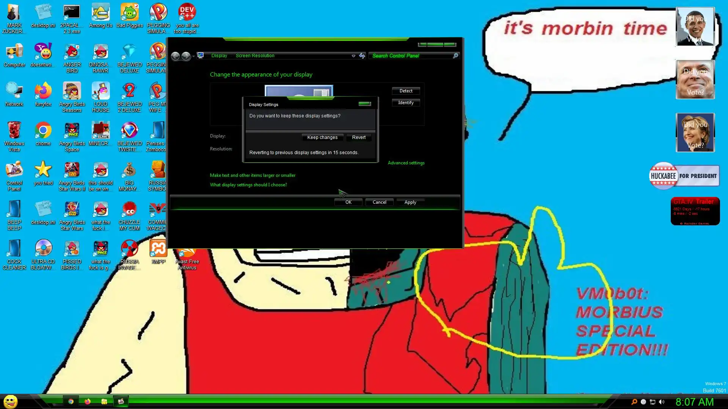Expand the address bar history dropdown
The image size is (728, 409).
click(x=353, y=56)
